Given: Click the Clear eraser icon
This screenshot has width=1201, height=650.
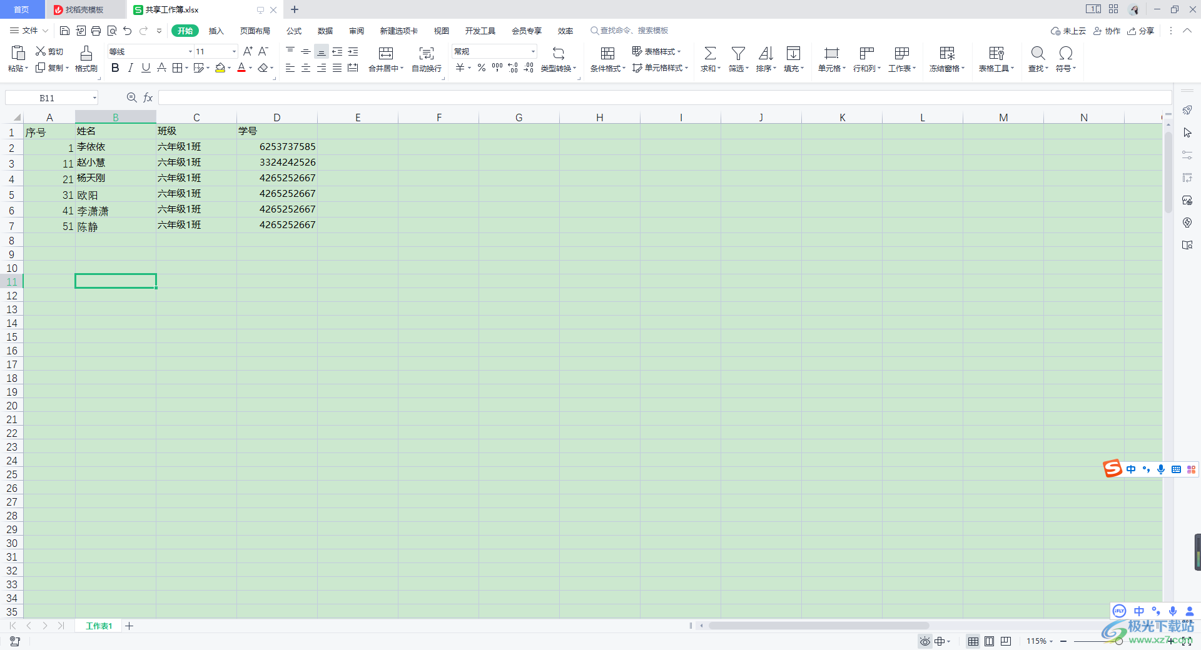Looking at the screenshot, I should 263,67.
